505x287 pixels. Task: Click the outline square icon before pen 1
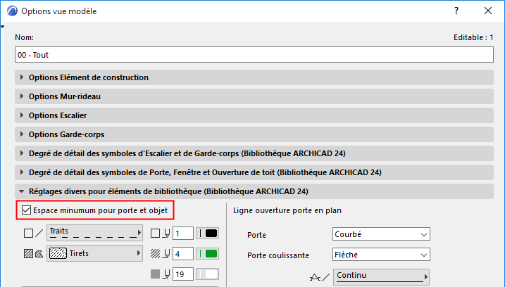pos(155,234)
